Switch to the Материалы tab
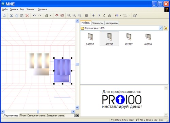 click(x=112, y=23)
